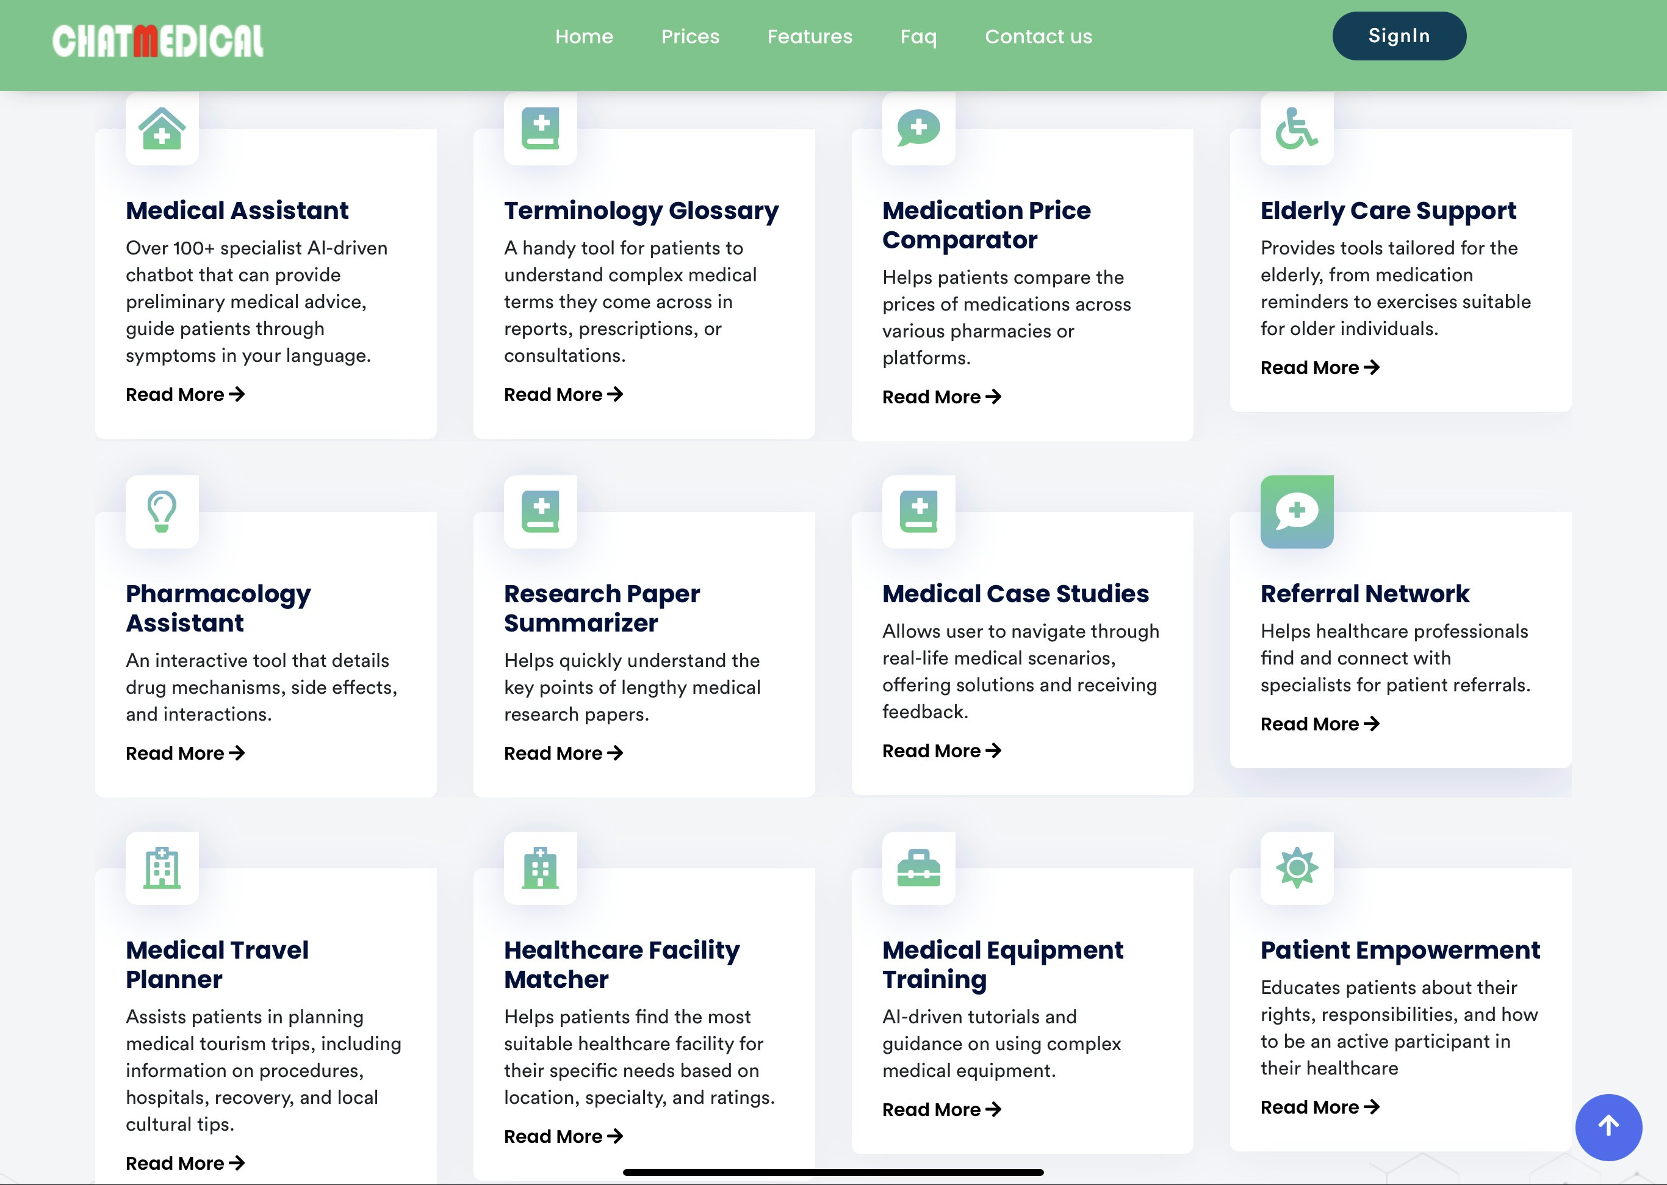Click the Medication Price Comparator chat icon
Viewport: 1667px width, 1185px height.
pyautogui.click(x=918, y=128)
